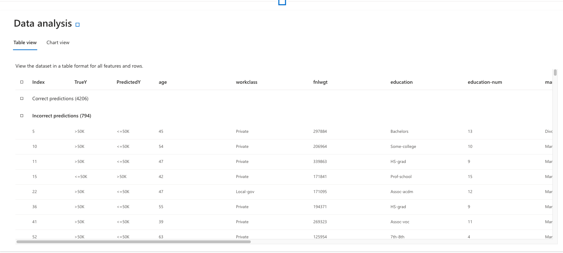Toggle the square icon left of Index header
Viewport: 563px width, 253px height.
point(22,82)
